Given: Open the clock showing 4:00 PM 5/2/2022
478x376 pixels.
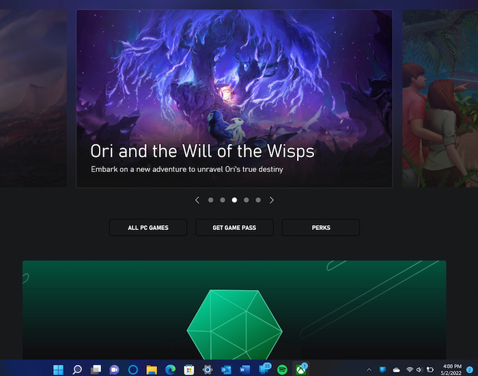Looking at the screenshot, I should (x=452, y=370).
